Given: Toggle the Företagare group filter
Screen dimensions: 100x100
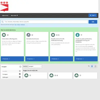Looking at the screenshot, I should tap(11, 74).
